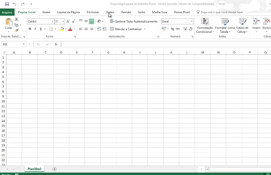Align cell text left
The image size is (271, 175).
click(x=81, y=29)
